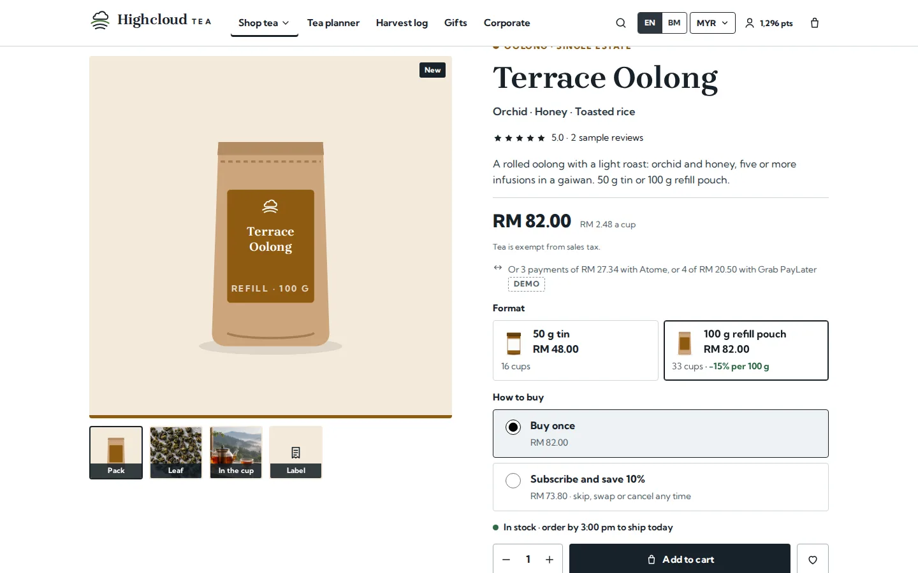918x573 pixels.
Task: Click 'RM 2.48 a cup' text
Action: coord(608,225)
